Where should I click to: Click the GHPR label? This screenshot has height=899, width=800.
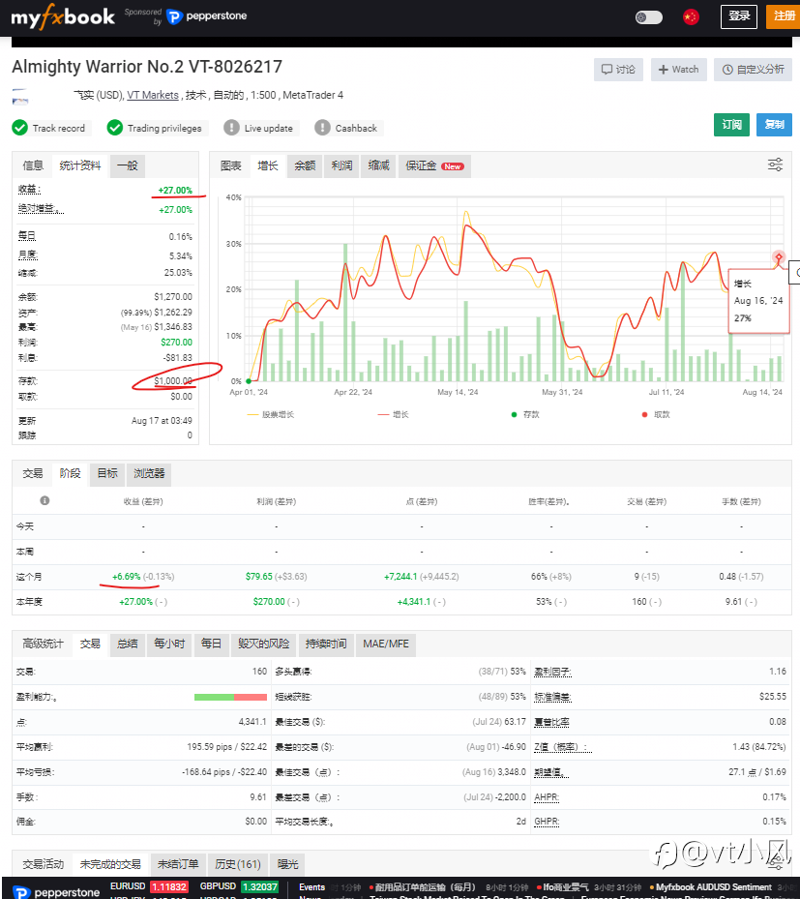coord(547,822)
